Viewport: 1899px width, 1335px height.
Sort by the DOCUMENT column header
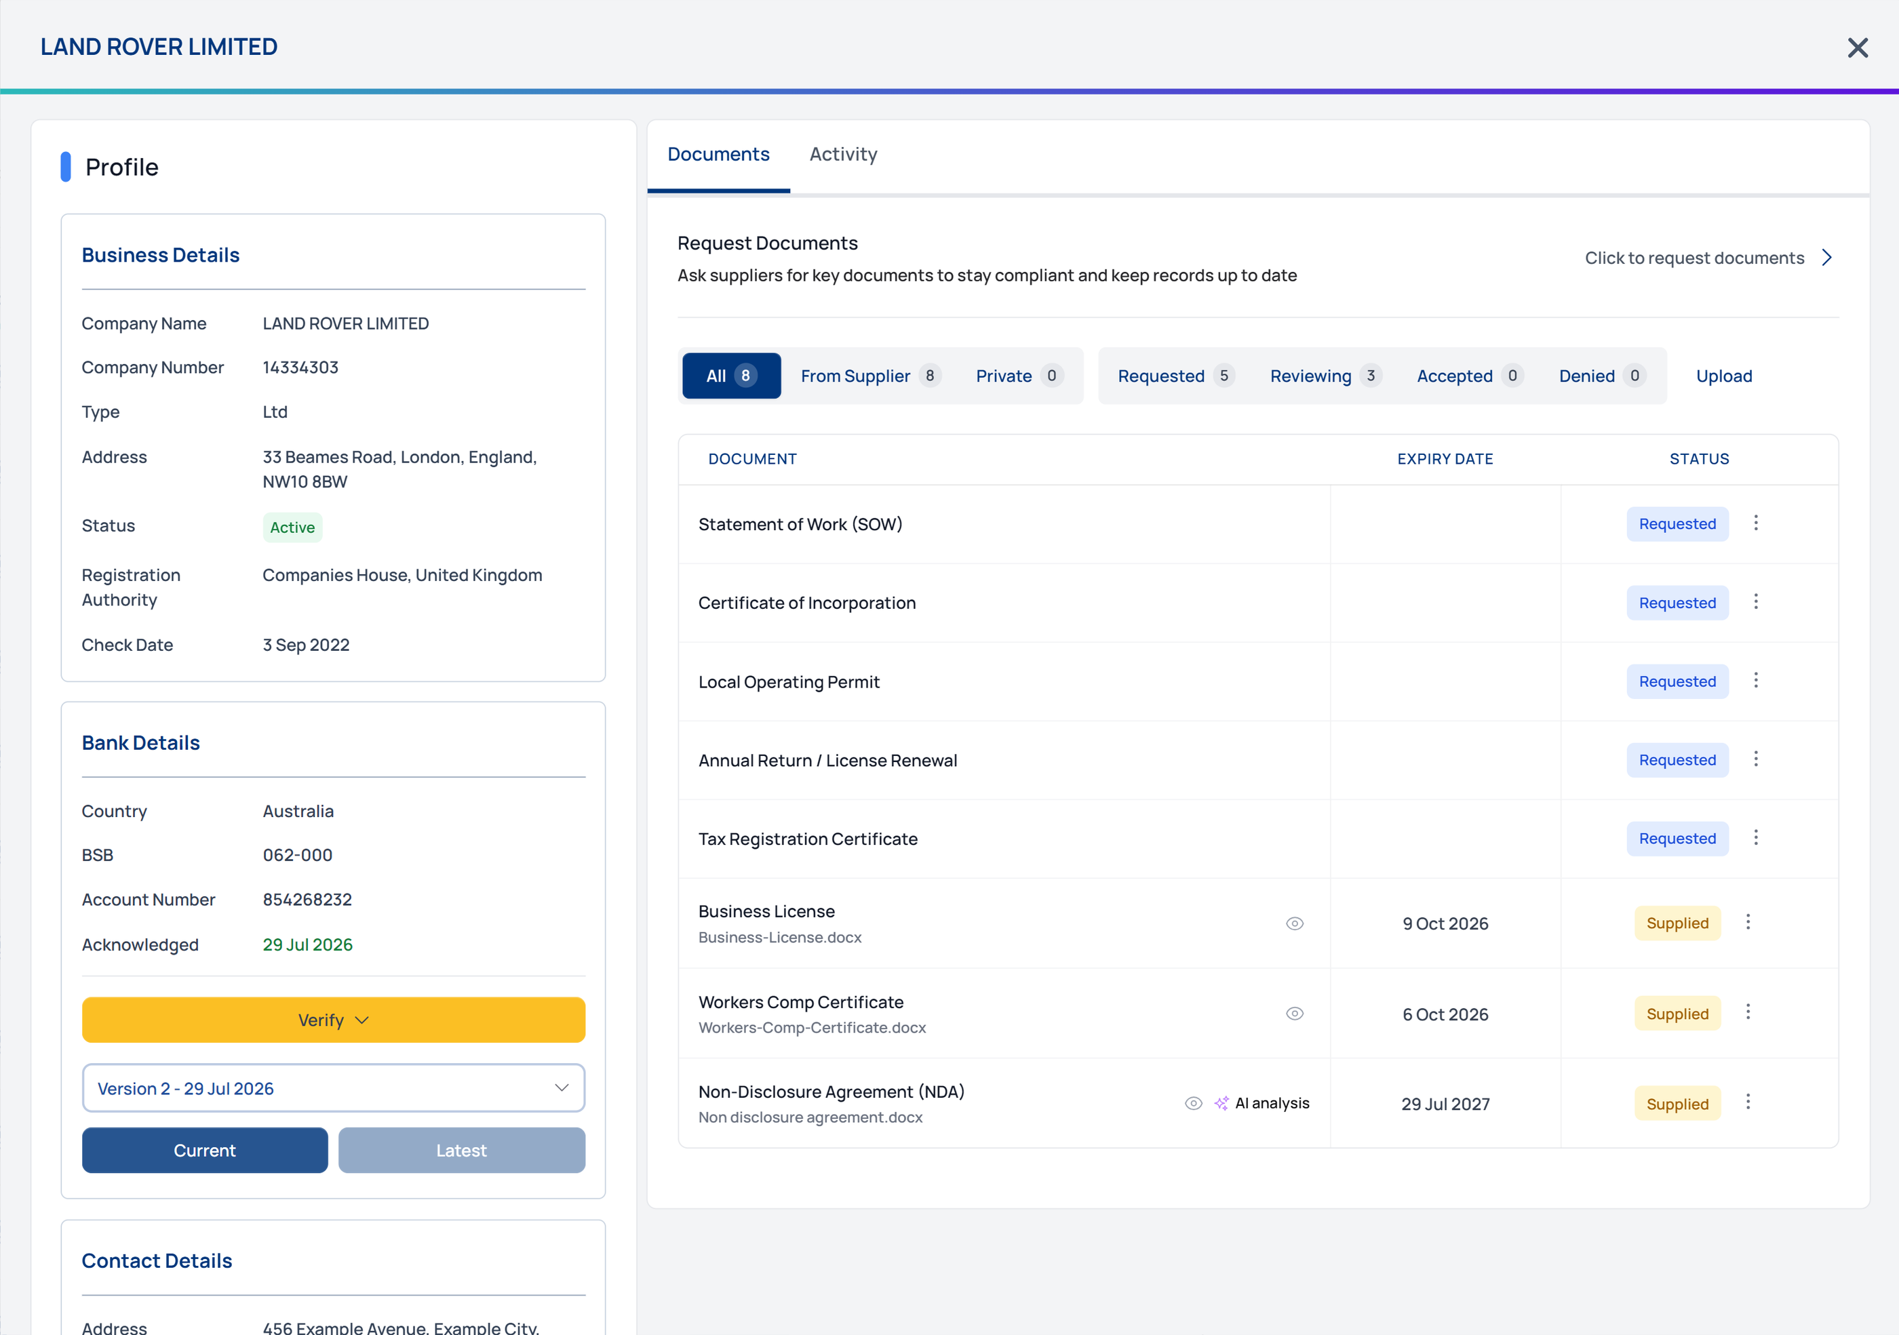[752, 459]
